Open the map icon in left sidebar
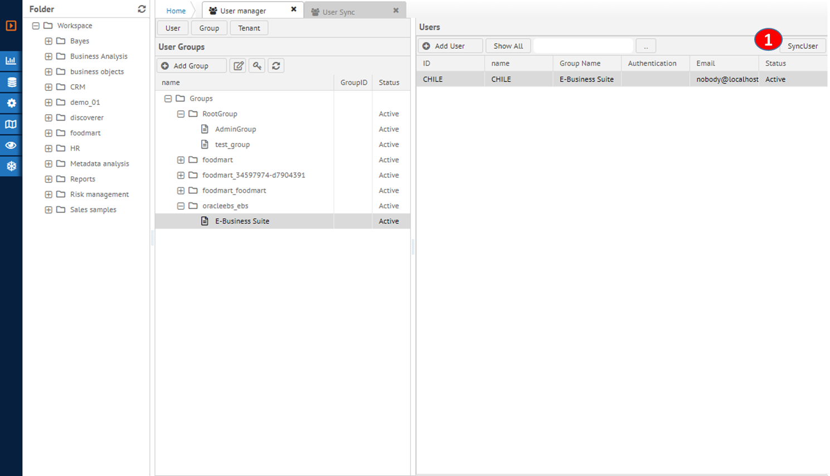 11,124
